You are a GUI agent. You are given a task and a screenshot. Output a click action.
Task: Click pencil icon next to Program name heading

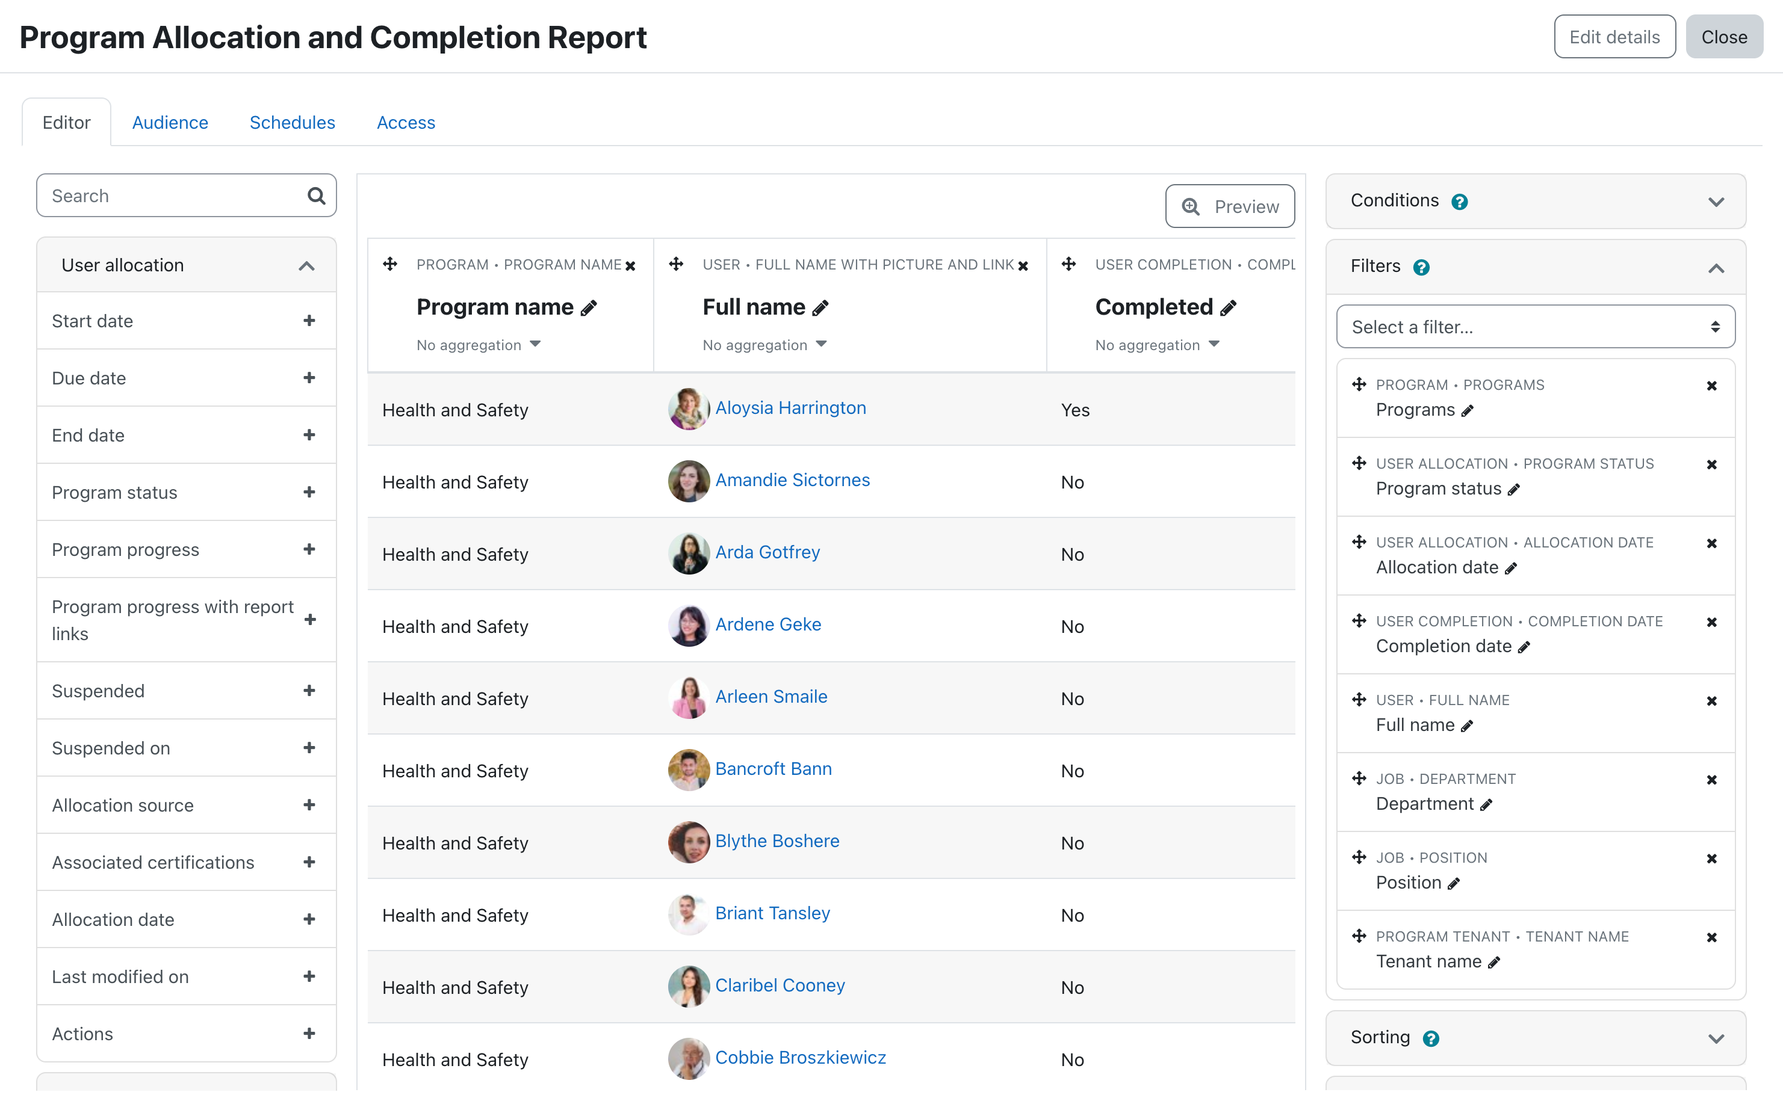click(589, 309)
